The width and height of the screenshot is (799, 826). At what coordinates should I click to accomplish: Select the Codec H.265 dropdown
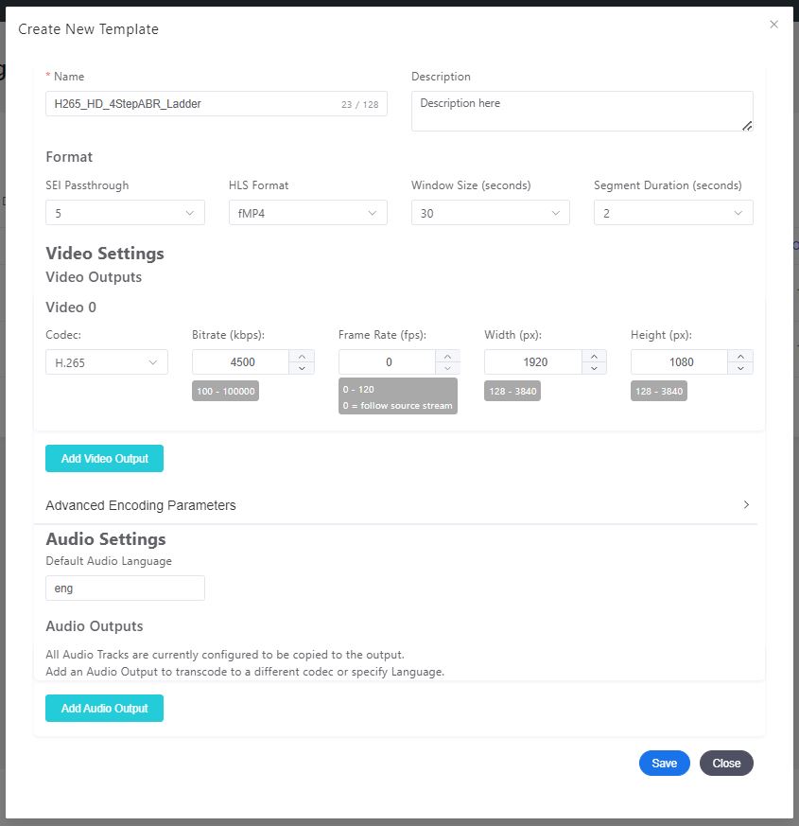coord(106,361)
